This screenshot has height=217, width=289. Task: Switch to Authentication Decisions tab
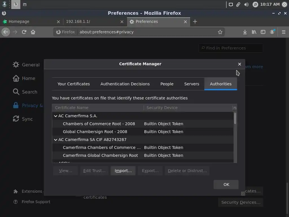click(x=125, y=84)
